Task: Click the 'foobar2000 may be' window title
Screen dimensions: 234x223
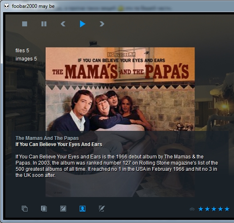Action: pos(33,6)
